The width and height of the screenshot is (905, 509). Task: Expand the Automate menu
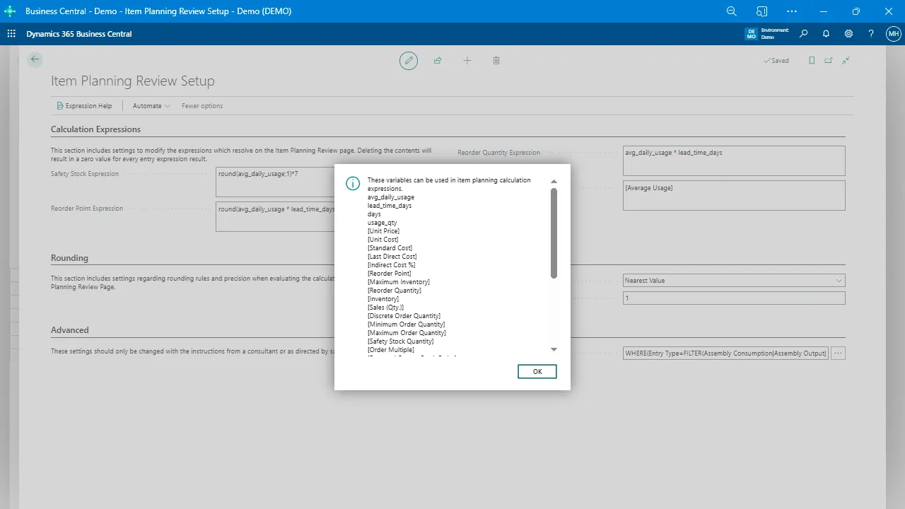151,106
